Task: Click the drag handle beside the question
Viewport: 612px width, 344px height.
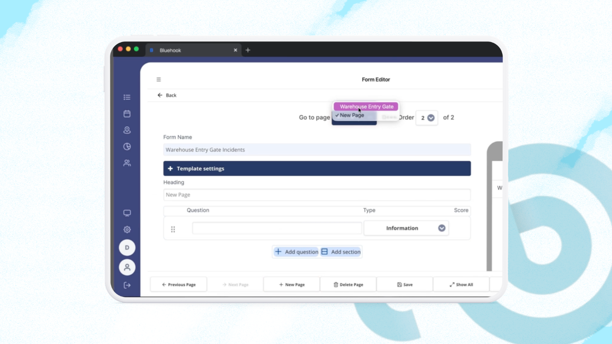Action: pos(173,229)
